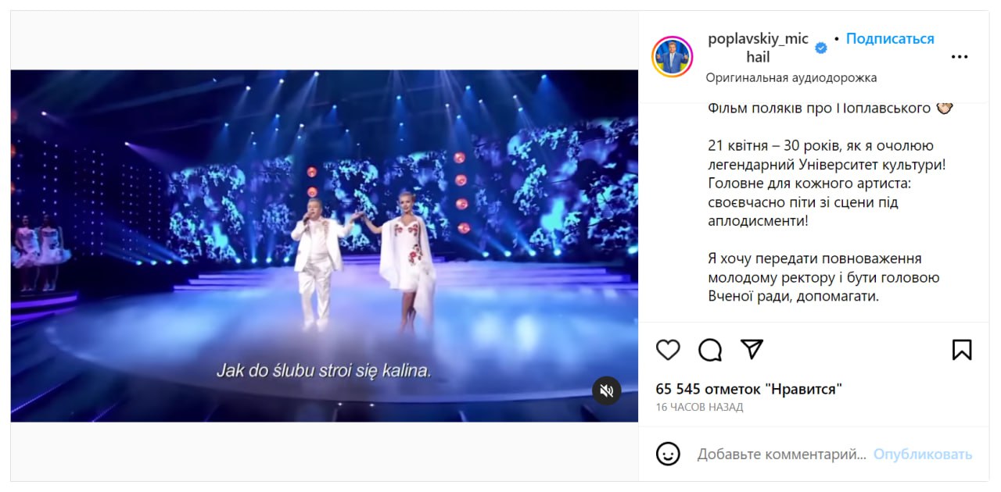Focus the Добавьте комментарий input field

[782, 454]
